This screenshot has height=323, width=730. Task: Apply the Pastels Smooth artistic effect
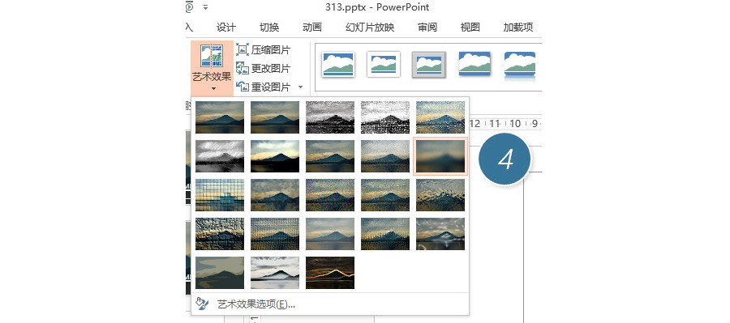point(385,234)
